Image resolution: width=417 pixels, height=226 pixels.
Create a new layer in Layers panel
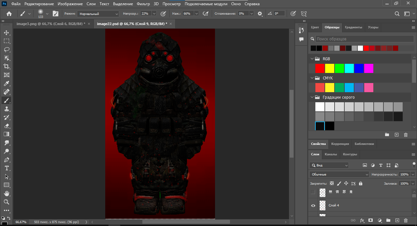pyautogui.click(x=397, y=220)
